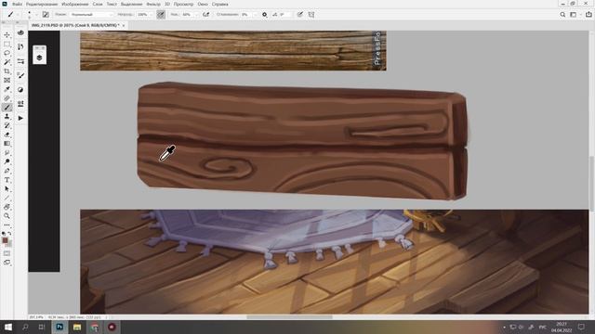
Task: Toggle Quick Mask mode
Action: (x=7, y=253)
